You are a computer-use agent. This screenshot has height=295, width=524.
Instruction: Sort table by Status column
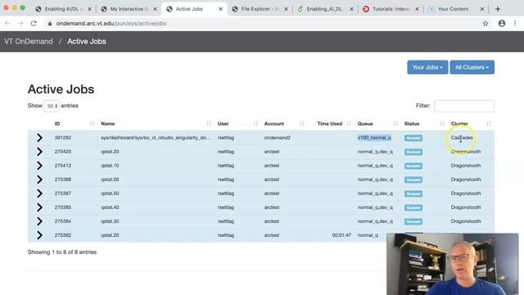(x=424, y=124)
